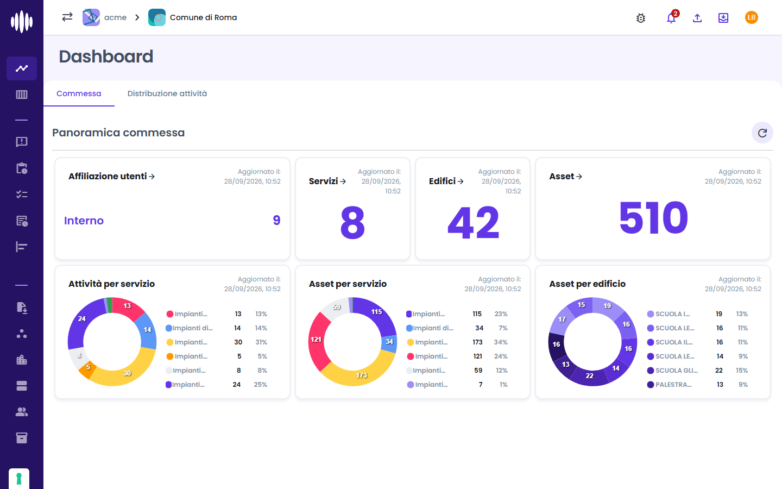The height and width of the screenshot is (489, 782).
Task: Open the Affiliazione utenti link
Action: [x=112, y=176]
